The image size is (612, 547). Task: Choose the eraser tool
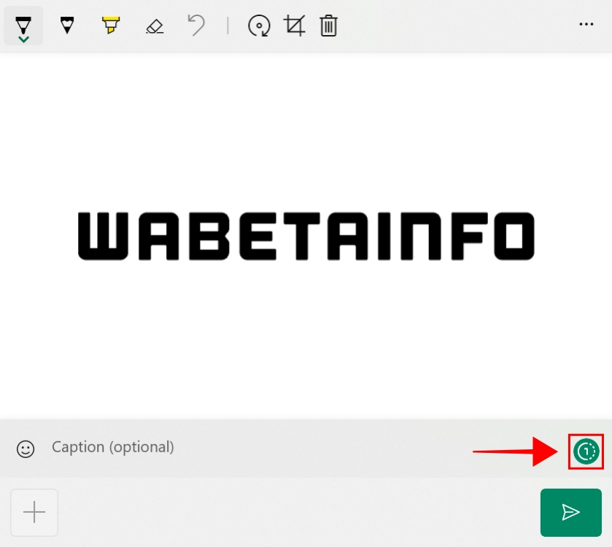point(155,26)
